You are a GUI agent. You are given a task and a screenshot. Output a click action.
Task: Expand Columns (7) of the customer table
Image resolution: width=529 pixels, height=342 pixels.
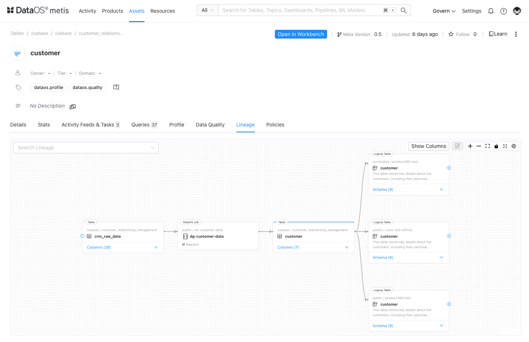click(x=313, y=248)
